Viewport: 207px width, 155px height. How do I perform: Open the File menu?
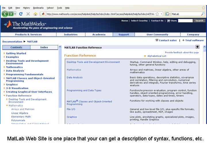[4, 8]
